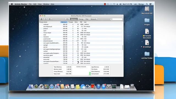Switch to the CPU tab

67,19
